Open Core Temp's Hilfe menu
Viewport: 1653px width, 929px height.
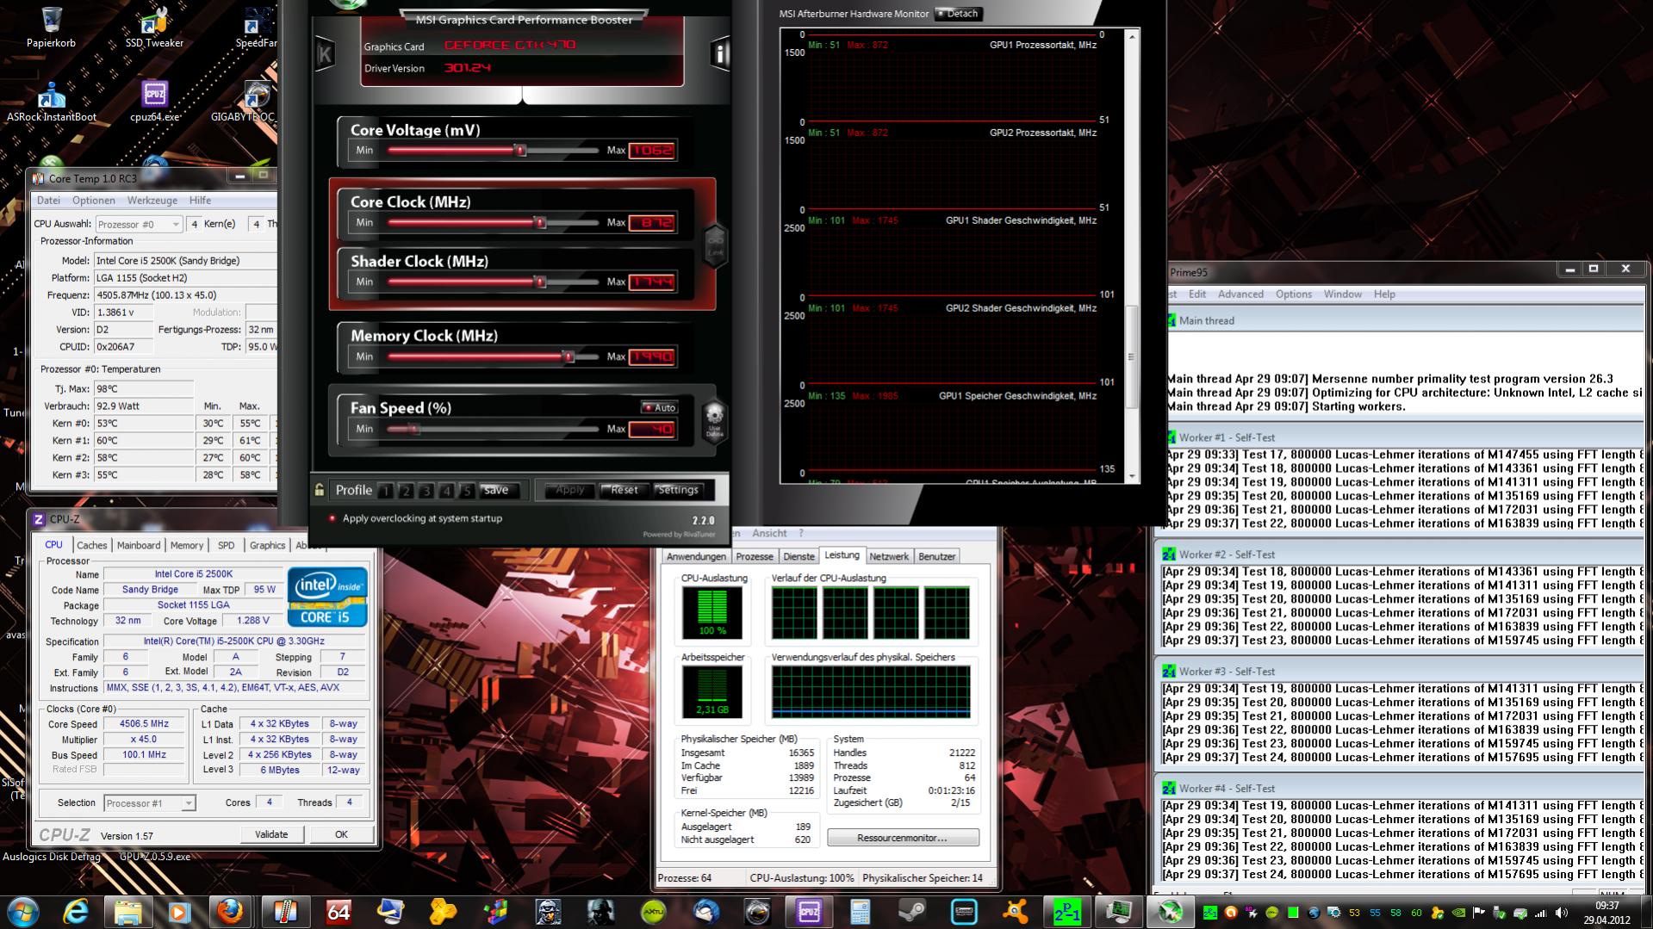(x=200, y=201)
